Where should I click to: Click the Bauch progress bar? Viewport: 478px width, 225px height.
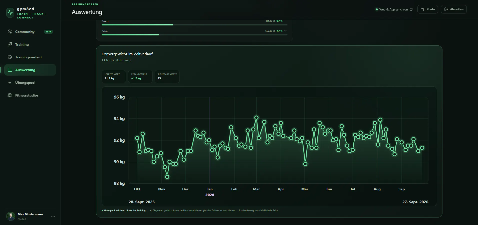(x=194, y=25)
